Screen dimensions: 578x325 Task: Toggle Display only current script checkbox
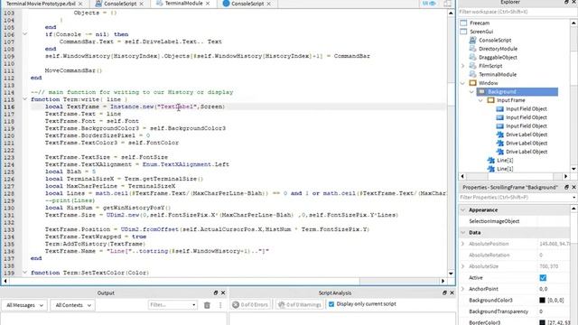pyautogui.click(x=331, y=304)
